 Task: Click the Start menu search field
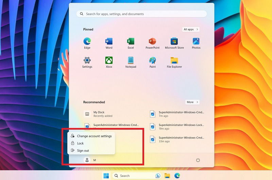click(x=141, y=14)
